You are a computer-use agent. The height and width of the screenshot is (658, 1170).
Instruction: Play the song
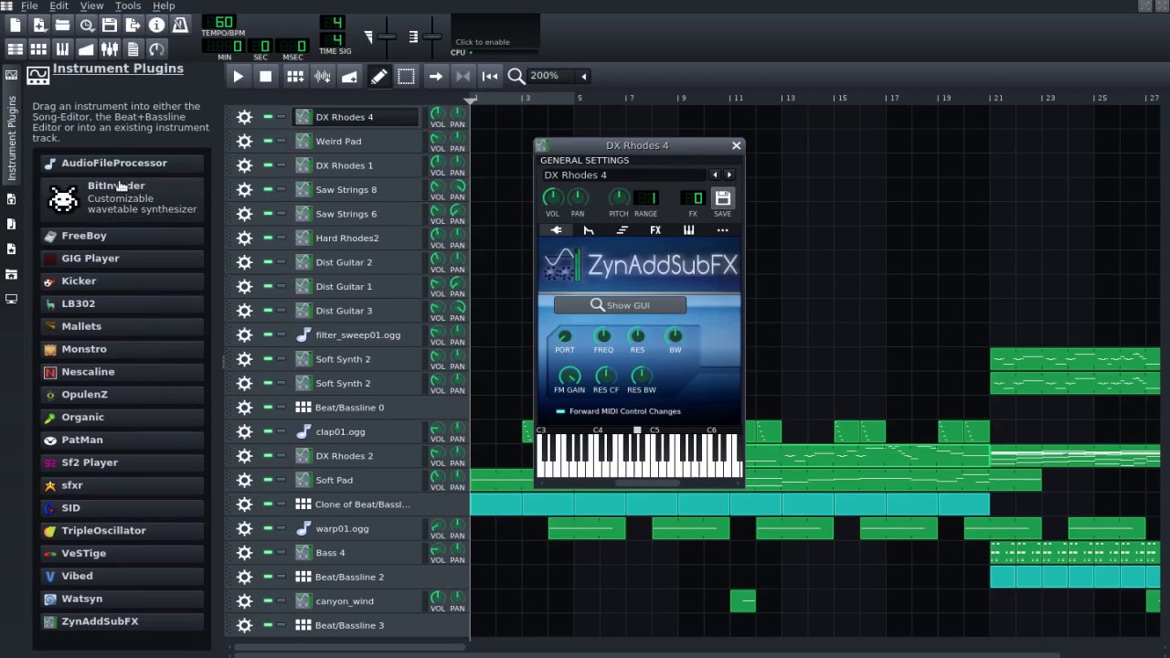coord(238,77)
